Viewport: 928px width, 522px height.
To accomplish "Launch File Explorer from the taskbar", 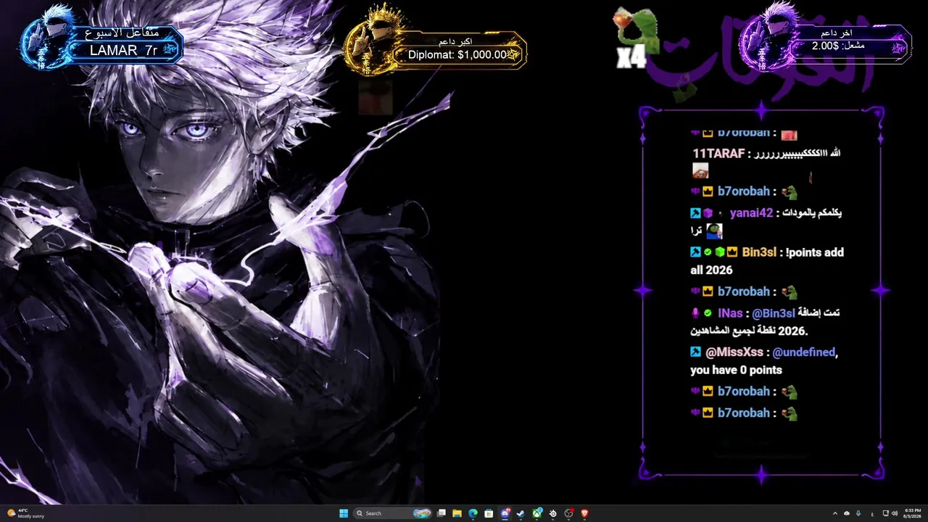I will (x=457, y=513).
